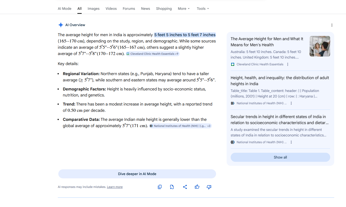346x207 pixels.
Task: Copy the AI Overview response
Action: pos(160,187)
